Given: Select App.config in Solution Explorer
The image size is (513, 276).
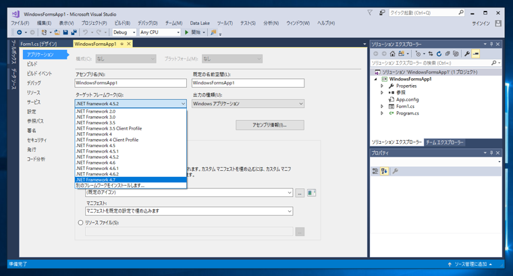Looking at the screenshot, I should point(407,99).
